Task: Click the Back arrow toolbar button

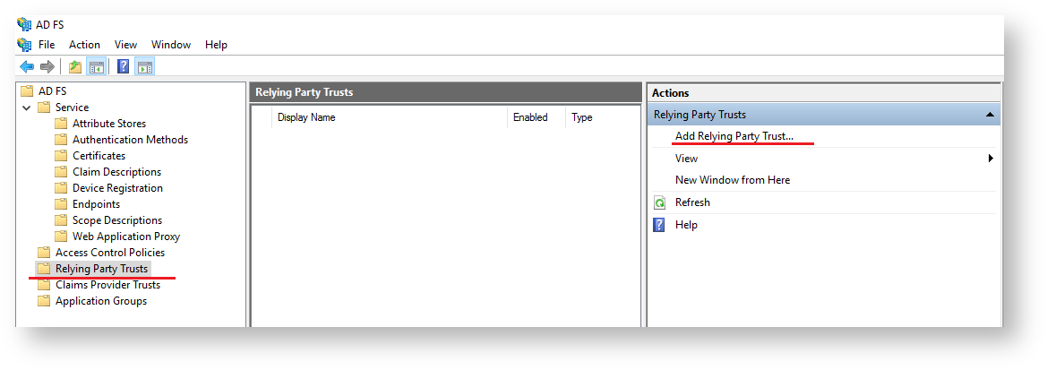Action: tap(27, 66)
